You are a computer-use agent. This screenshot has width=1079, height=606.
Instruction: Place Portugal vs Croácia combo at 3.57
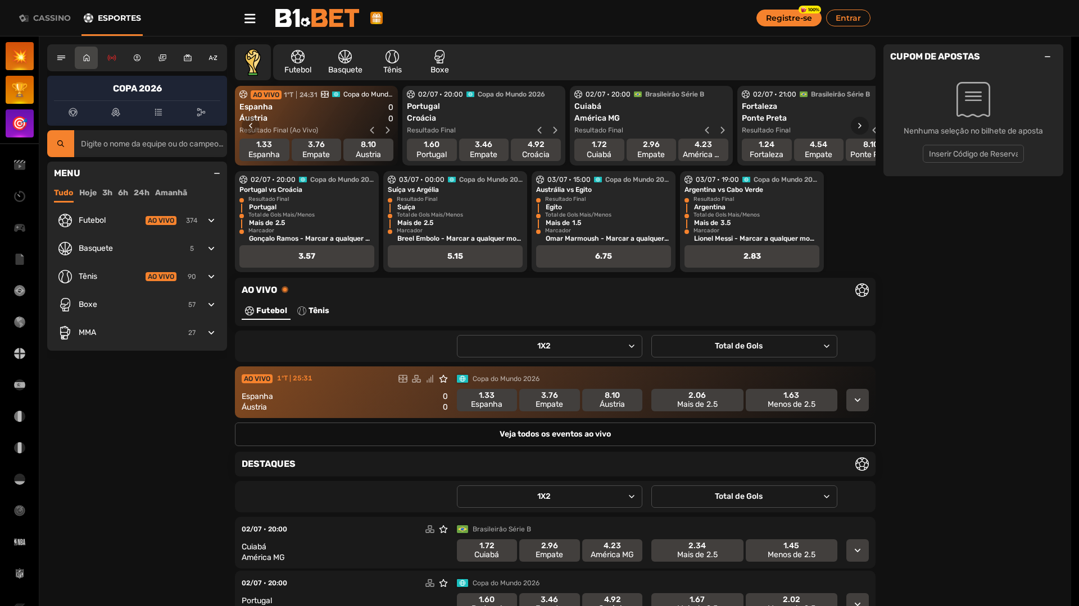pos(307,256)
